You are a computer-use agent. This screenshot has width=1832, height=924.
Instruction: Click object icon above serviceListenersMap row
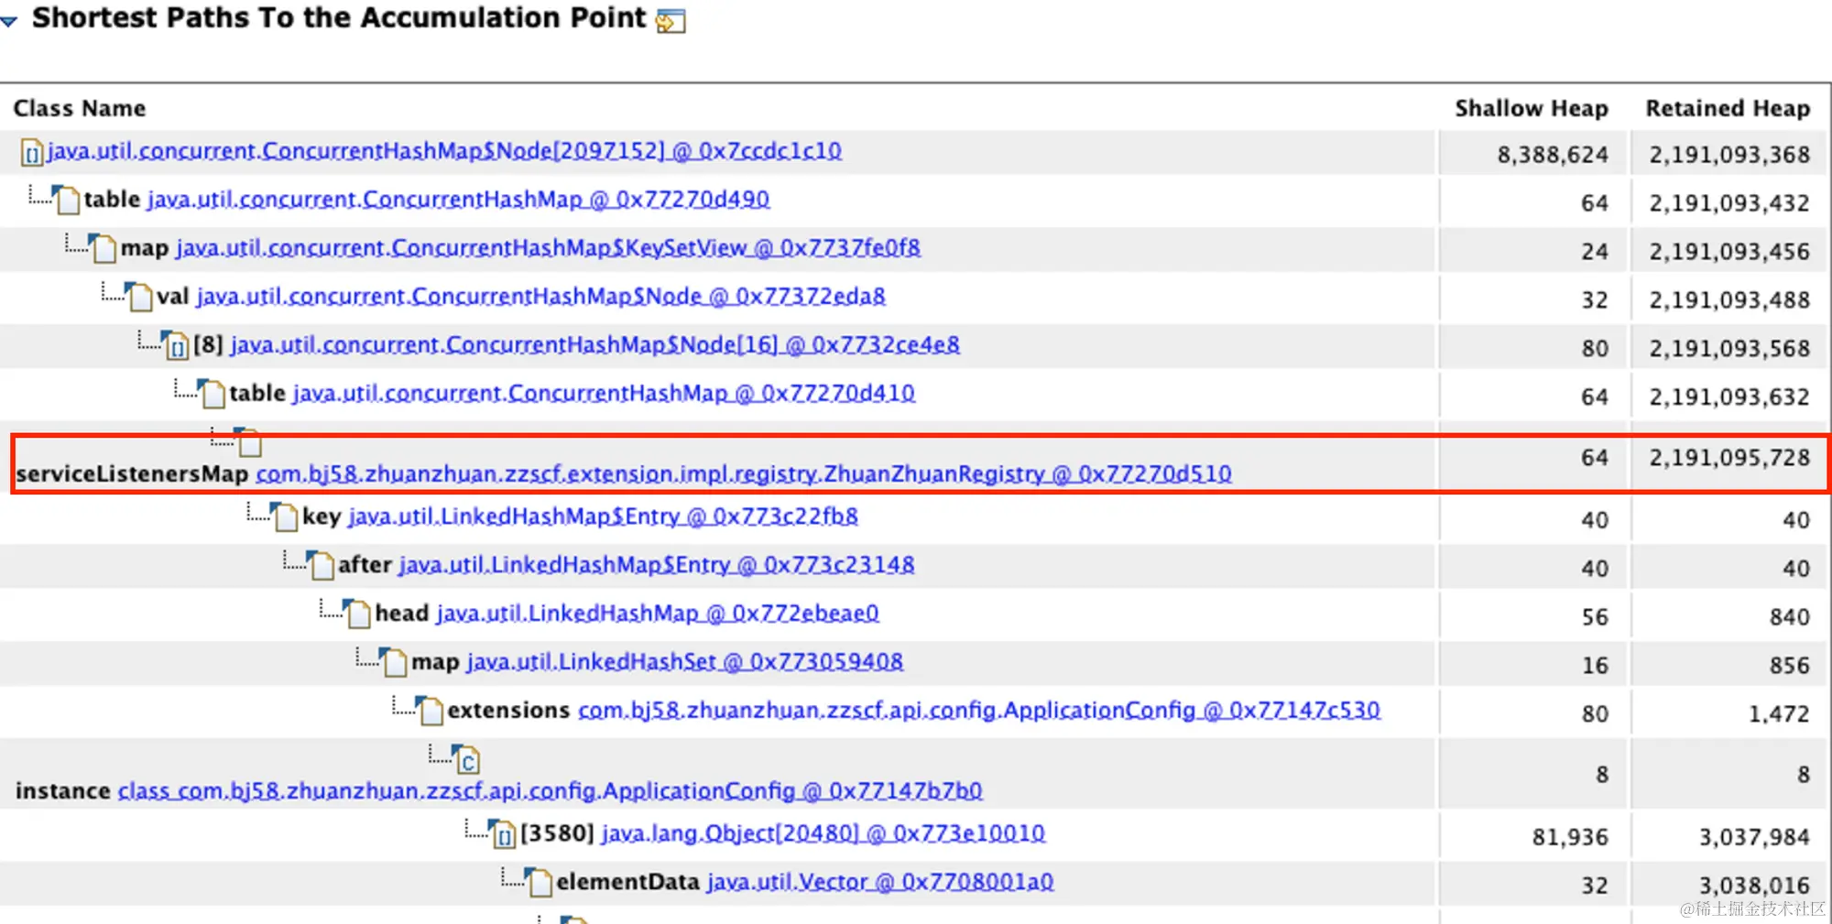[x=248, y=442]
